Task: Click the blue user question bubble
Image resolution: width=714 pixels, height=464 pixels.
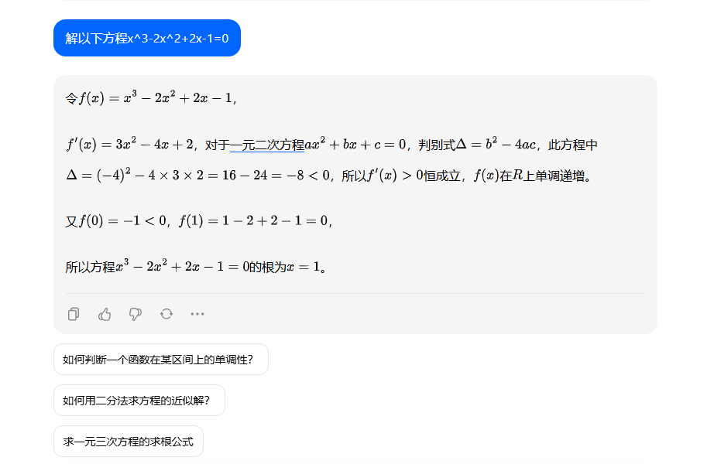Action: pyautogui.click(x=146, y=37)
